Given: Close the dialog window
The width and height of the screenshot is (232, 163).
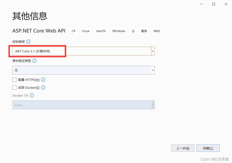Looking at the screenshot, I should click(226, 4).
